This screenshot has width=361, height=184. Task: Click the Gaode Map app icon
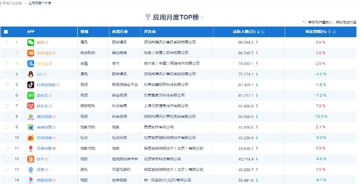coord(31,127)
